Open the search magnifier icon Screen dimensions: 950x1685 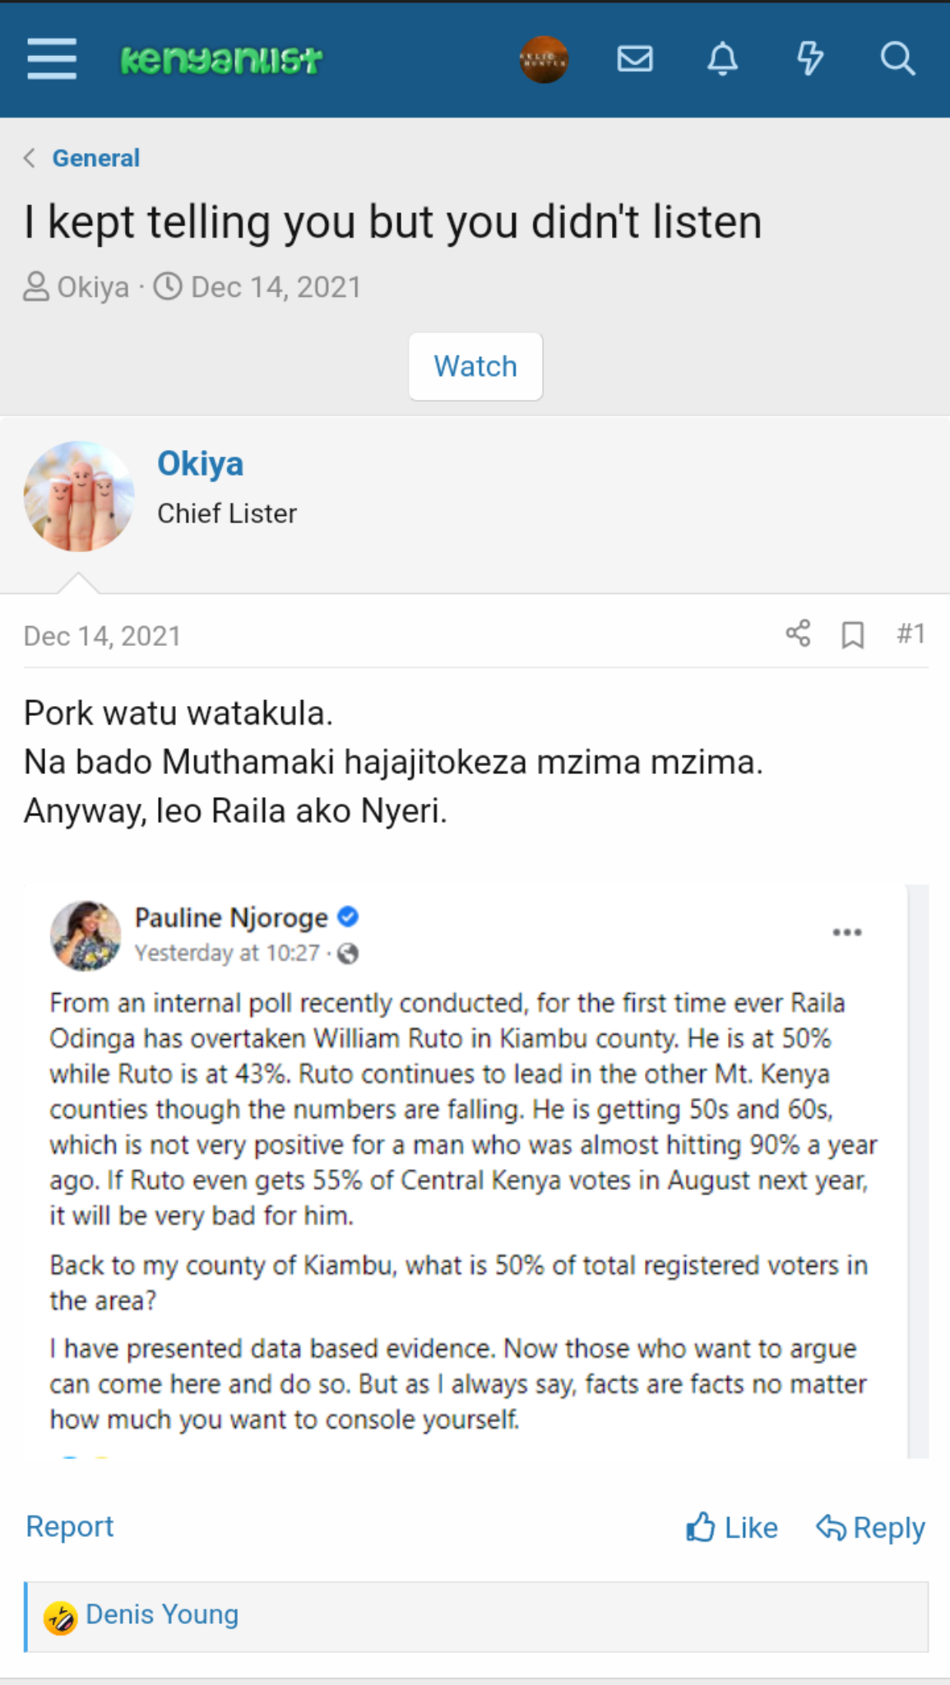(x=897, y=59)
